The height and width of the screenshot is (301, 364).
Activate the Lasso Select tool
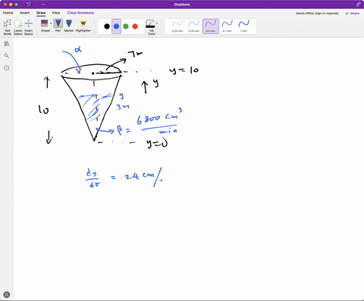click(18, 26)
